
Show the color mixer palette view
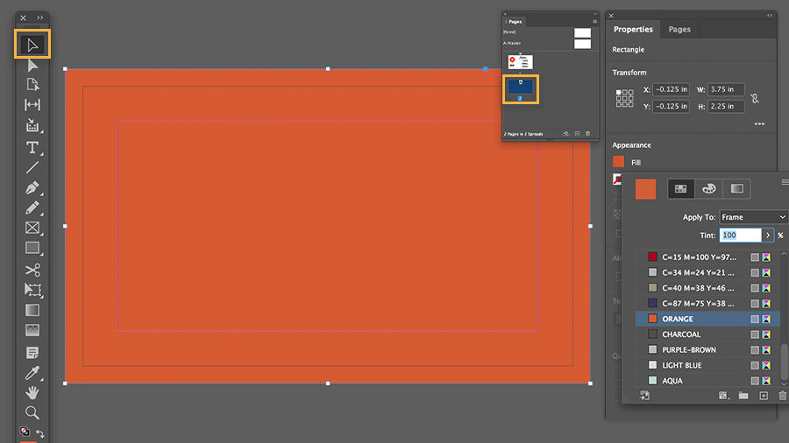[709, 189]
